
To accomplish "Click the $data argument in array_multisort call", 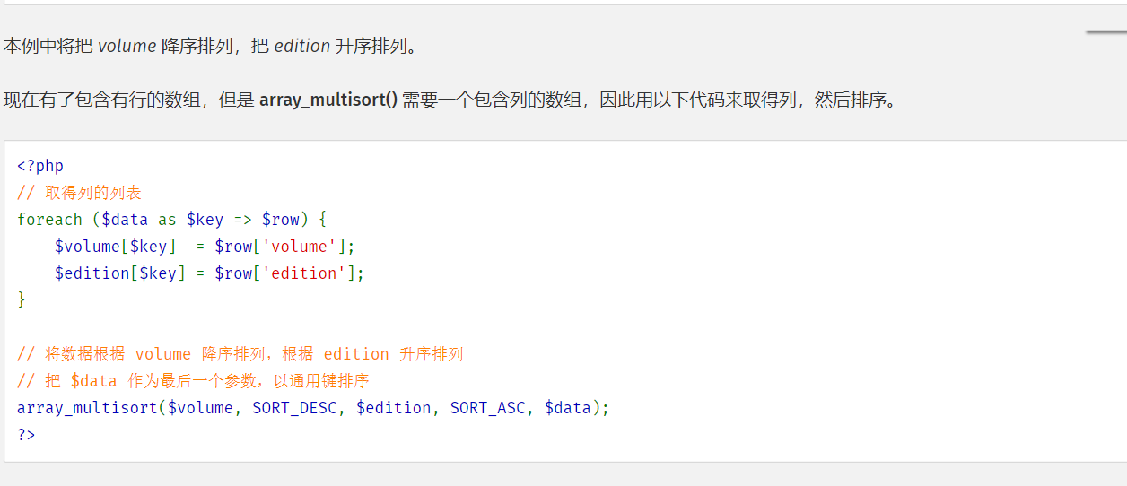I will (x=568, y=408).
